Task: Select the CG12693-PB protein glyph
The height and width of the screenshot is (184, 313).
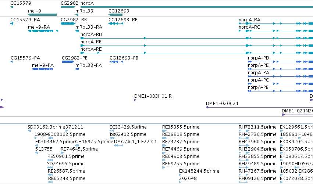Action: [x=116, y=62]
